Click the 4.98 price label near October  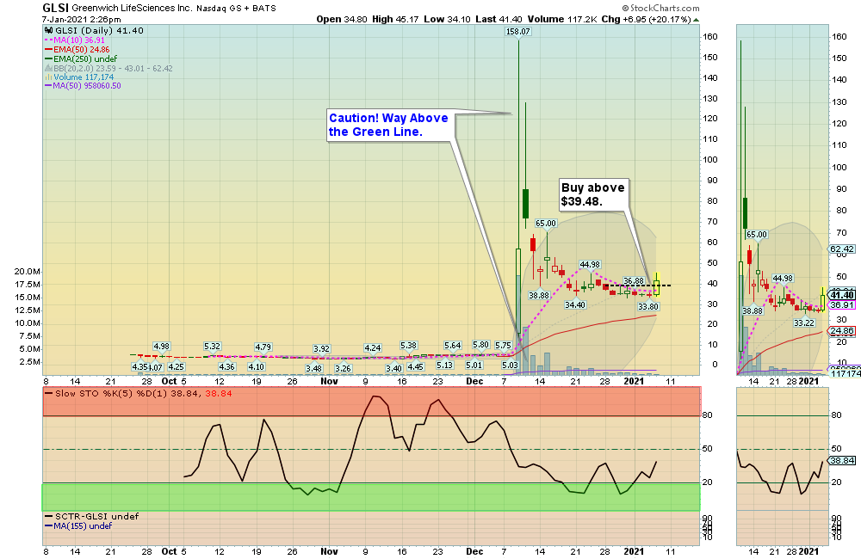click(162, 347)
